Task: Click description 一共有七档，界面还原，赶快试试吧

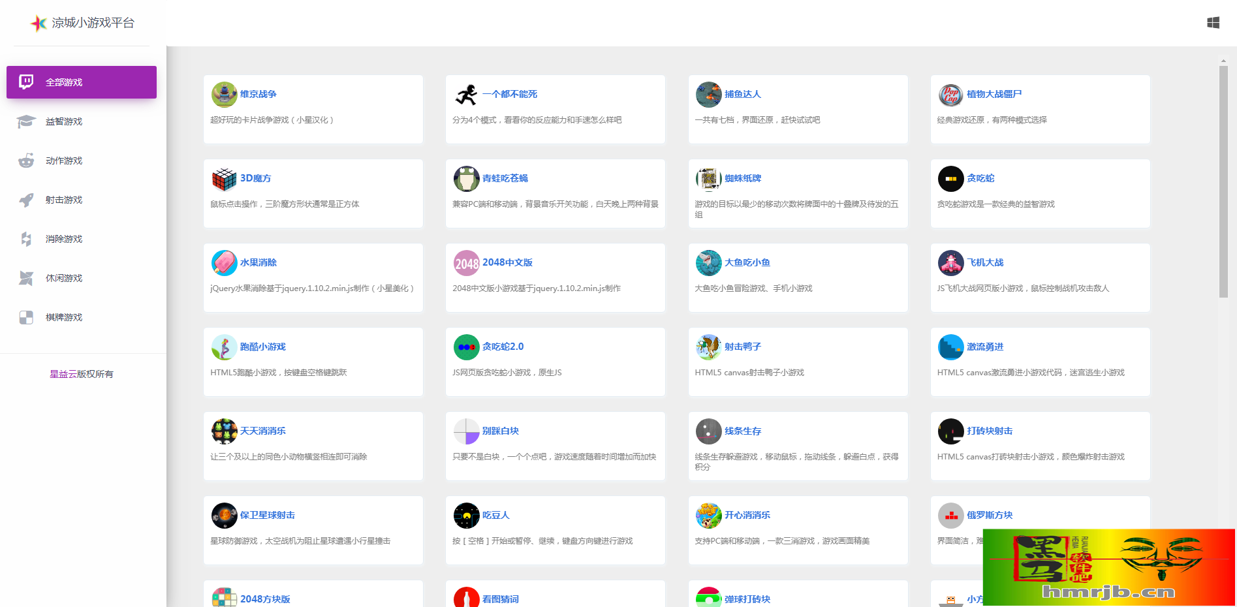Action: click(x=757, y=120)
